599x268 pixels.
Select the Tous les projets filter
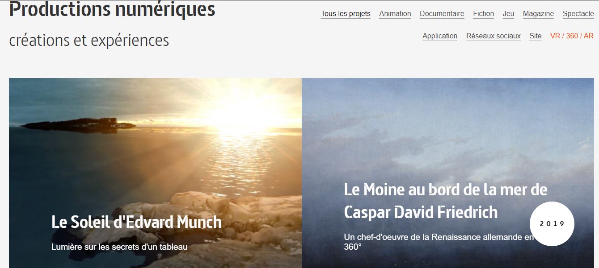click(346, 14)
